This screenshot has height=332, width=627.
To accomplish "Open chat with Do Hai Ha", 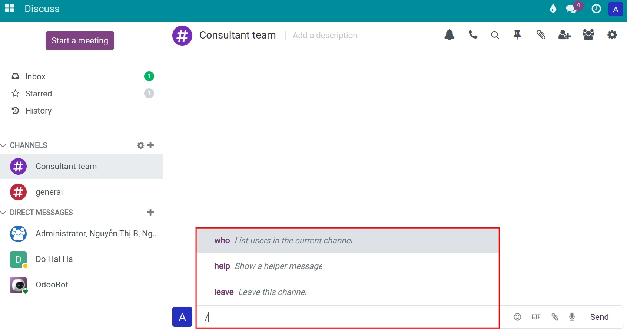I will tap(82, 259).
